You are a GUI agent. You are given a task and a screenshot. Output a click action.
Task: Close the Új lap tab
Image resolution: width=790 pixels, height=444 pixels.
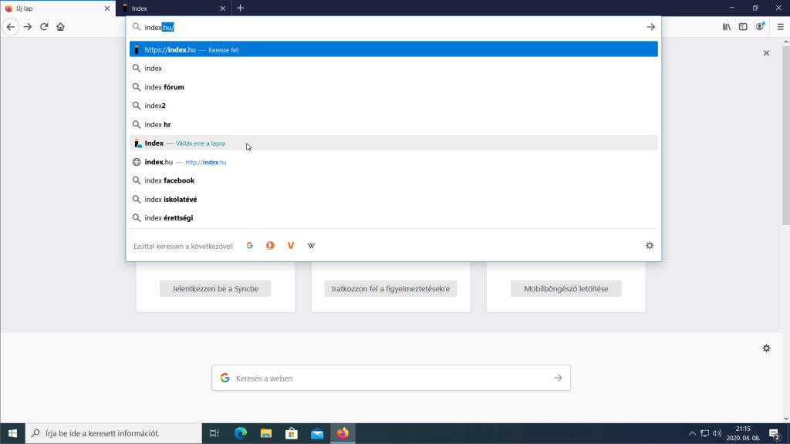coord(106,8)
